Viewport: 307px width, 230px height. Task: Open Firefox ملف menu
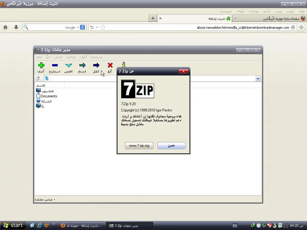pyautogui.click(x=302, y=11)
